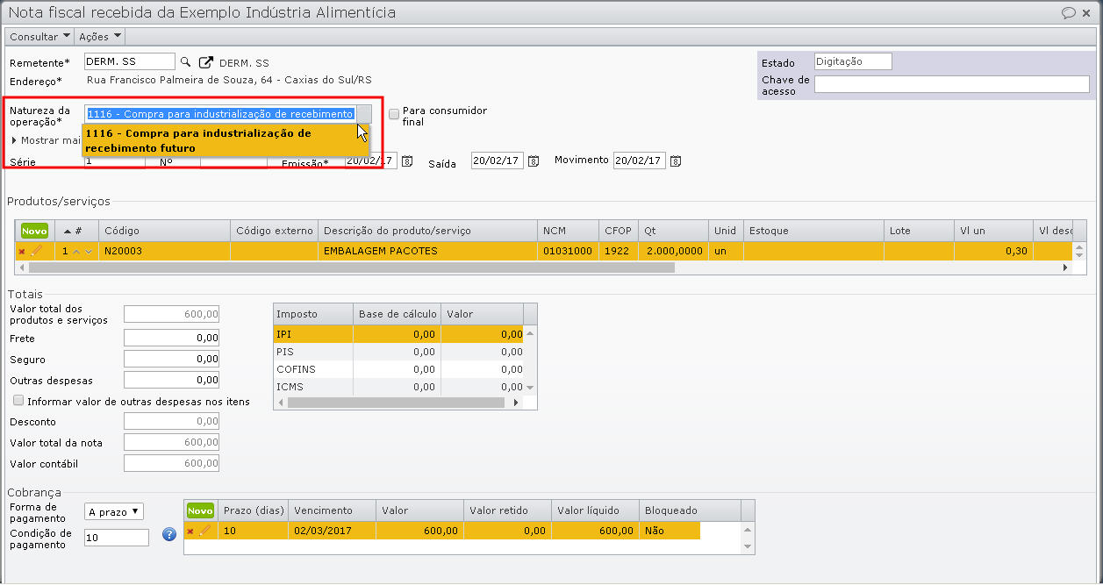The image size is (1103, 585).
Task: Enable Para consumidor final checkbox
Action: (x=394, y=114)
